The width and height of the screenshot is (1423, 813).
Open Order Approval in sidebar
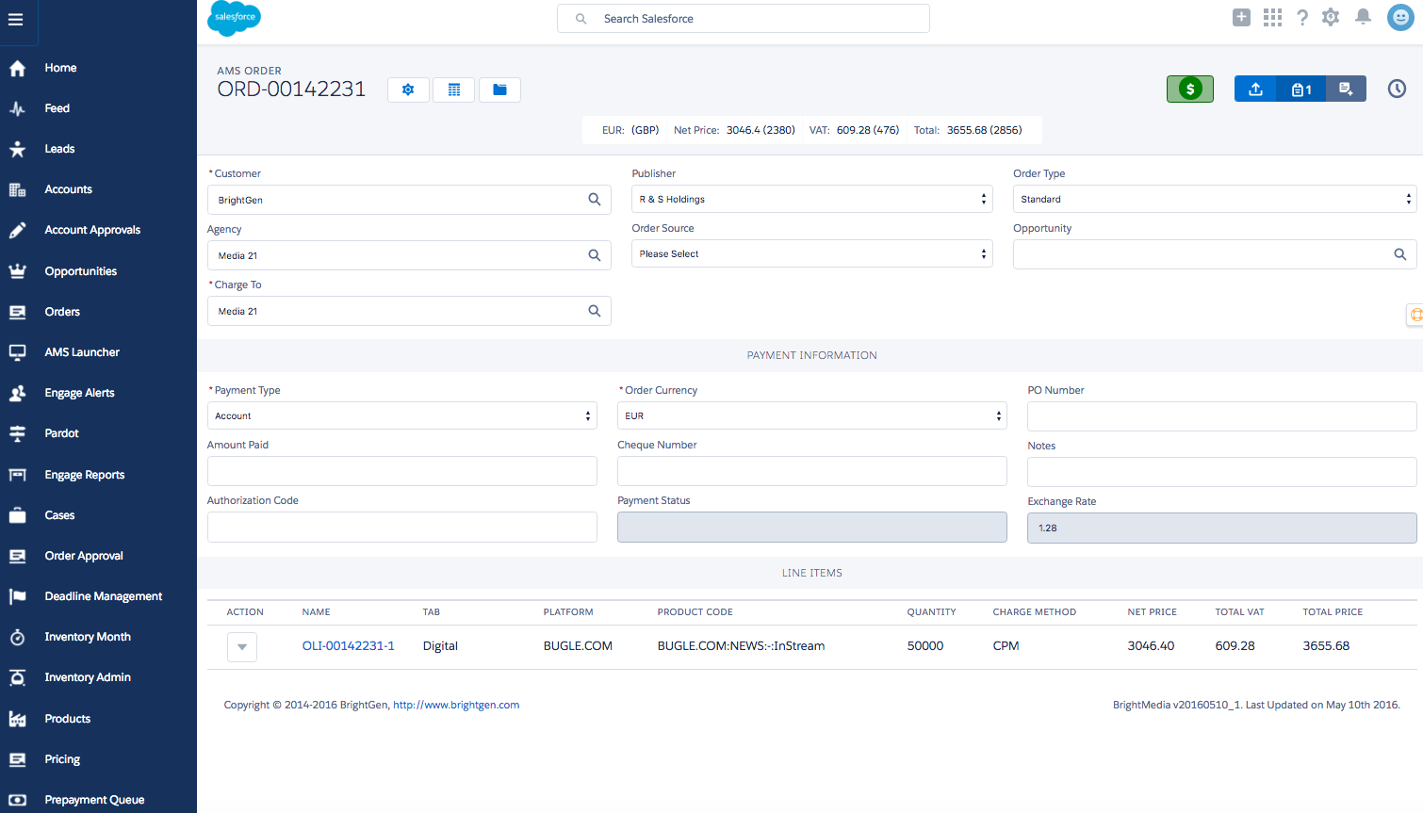84,556
